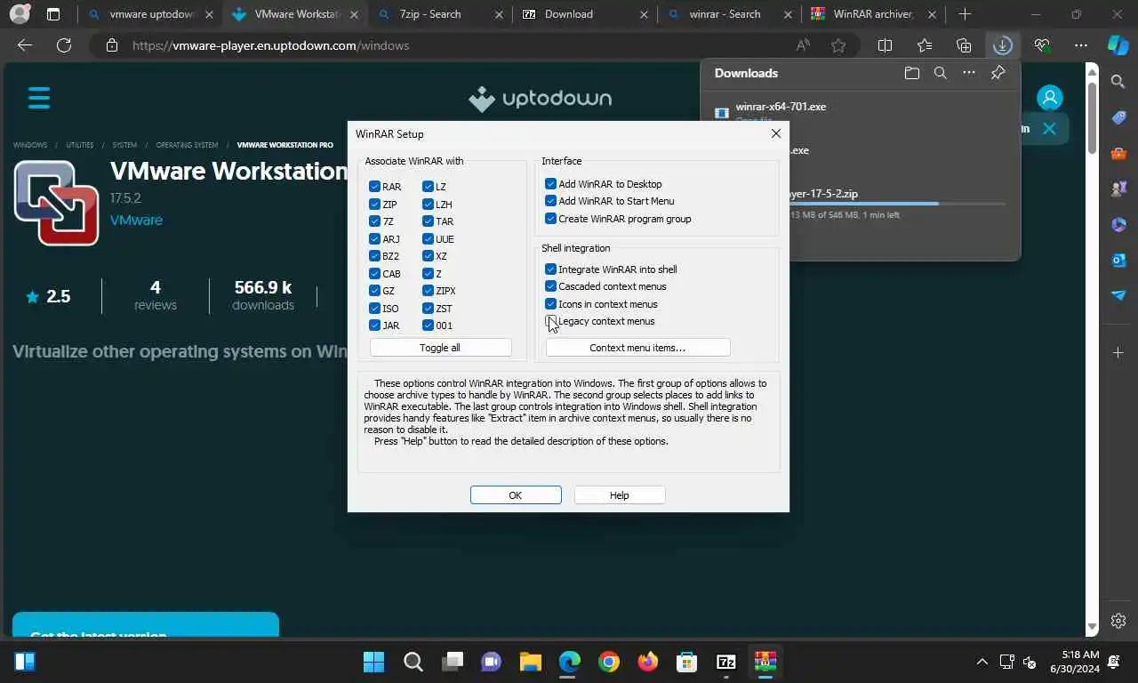Pin the Downloads panel
The height and width of the screenshot is (683, 1138).
tap(998, 73)
